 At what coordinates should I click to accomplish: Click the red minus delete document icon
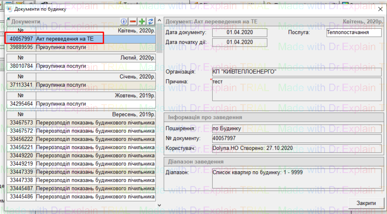coord(133,21)
